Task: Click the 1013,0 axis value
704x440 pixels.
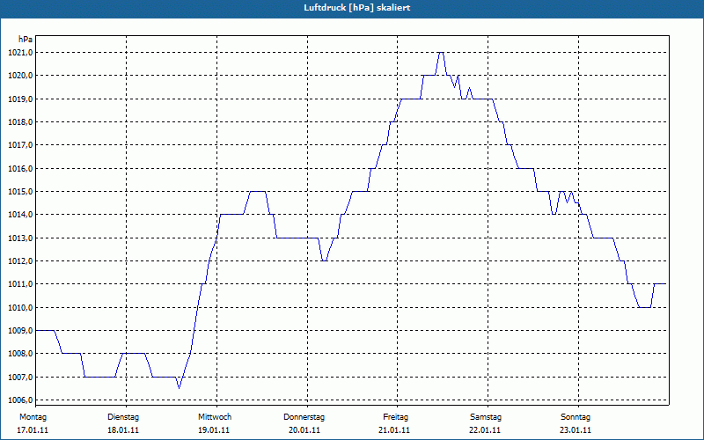Action: click(20, 238)
